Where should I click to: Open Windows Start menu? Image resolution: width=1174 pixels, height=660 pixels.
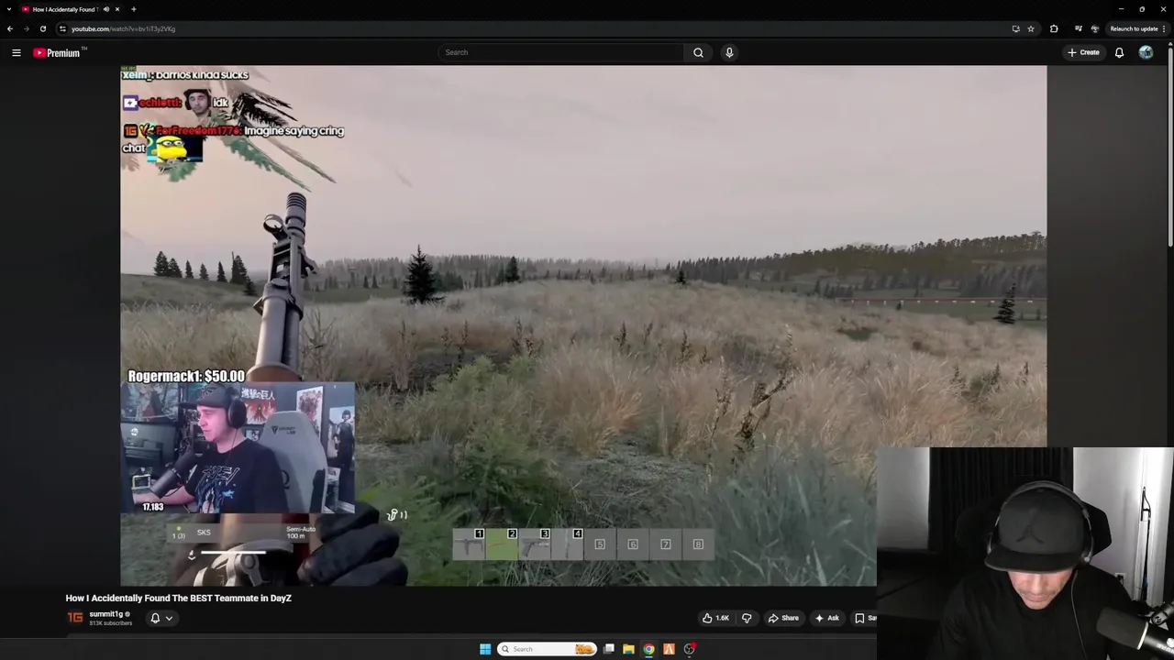coord(485,649)
